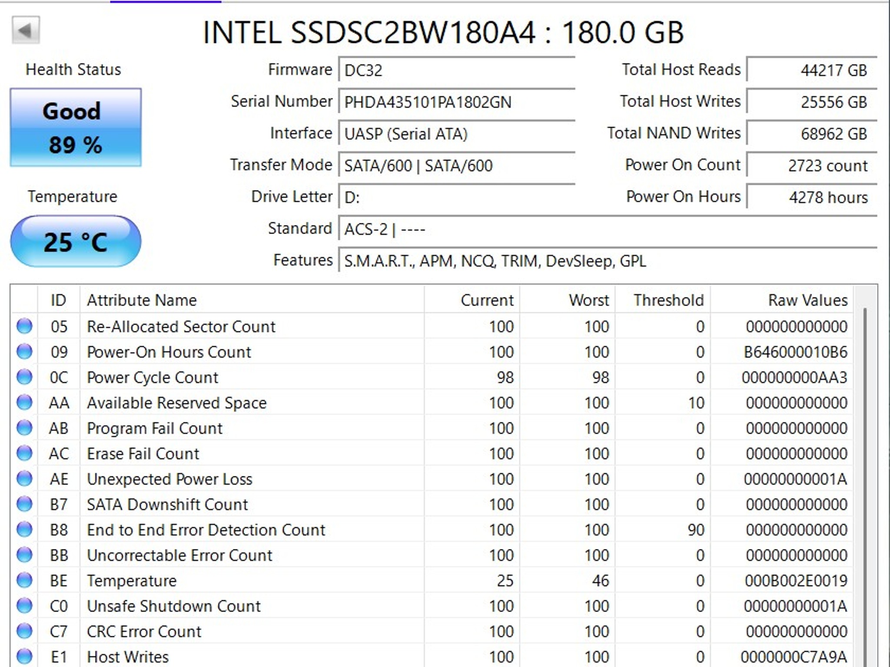The height and width of the screenshot is (667, 890).
Task: Click the Total Host Reads value 44217 GB
Action: (x=812, y=70)
